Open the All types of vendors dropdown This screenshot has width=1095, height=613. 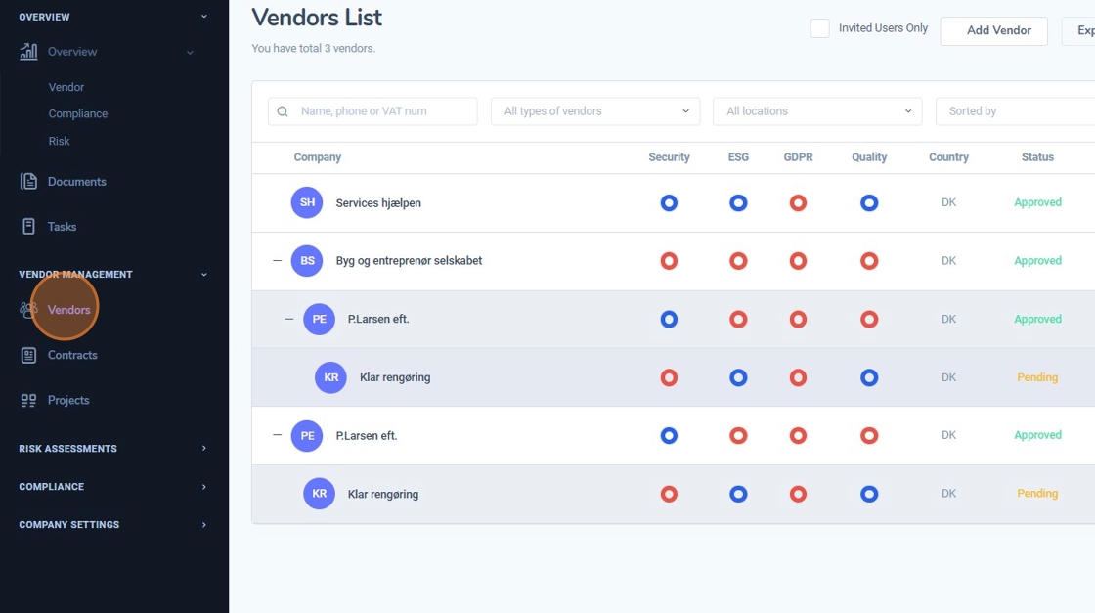click(594, 110)
